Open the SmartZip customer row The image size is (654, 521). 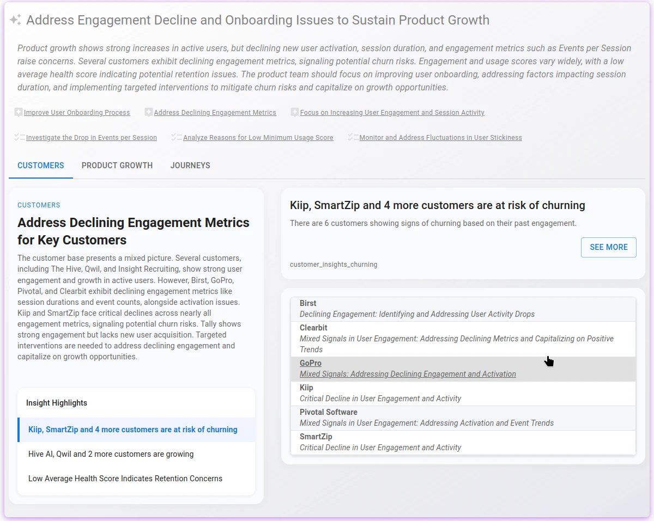point(463,442)
